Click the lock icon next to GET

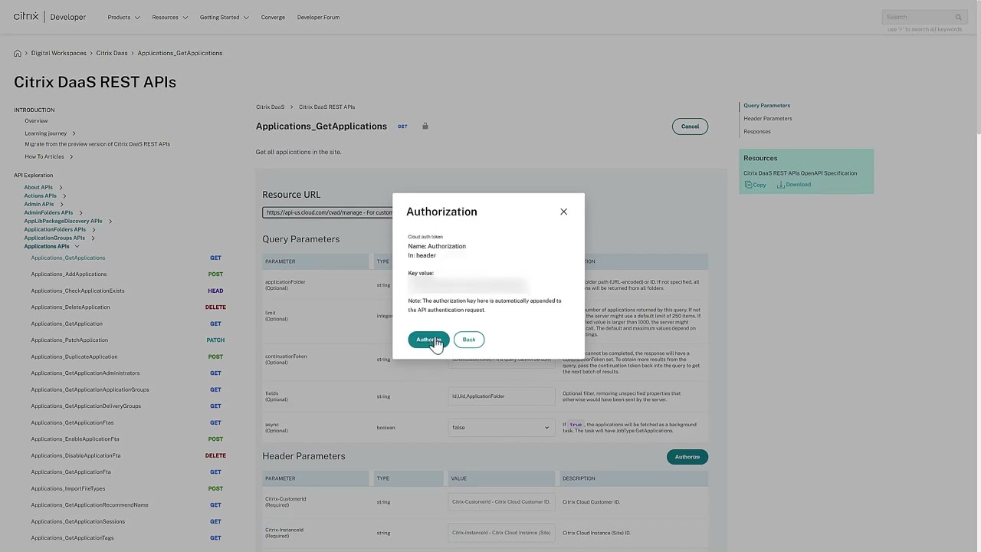[x=425, y=126]
